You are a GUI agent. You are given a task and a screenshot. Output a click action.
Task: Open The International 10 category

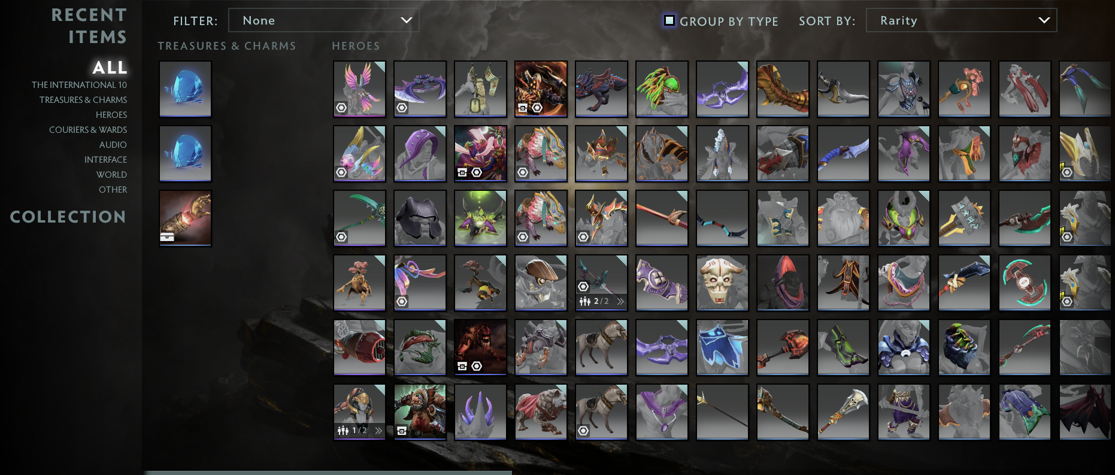(79, 85)
